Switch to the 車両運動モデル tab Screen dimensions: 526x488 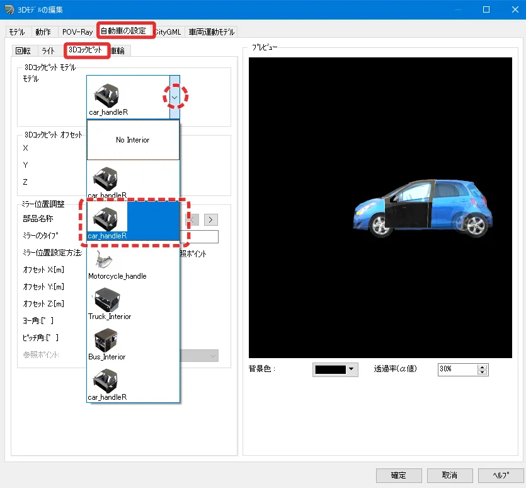(x=211, y=32)
